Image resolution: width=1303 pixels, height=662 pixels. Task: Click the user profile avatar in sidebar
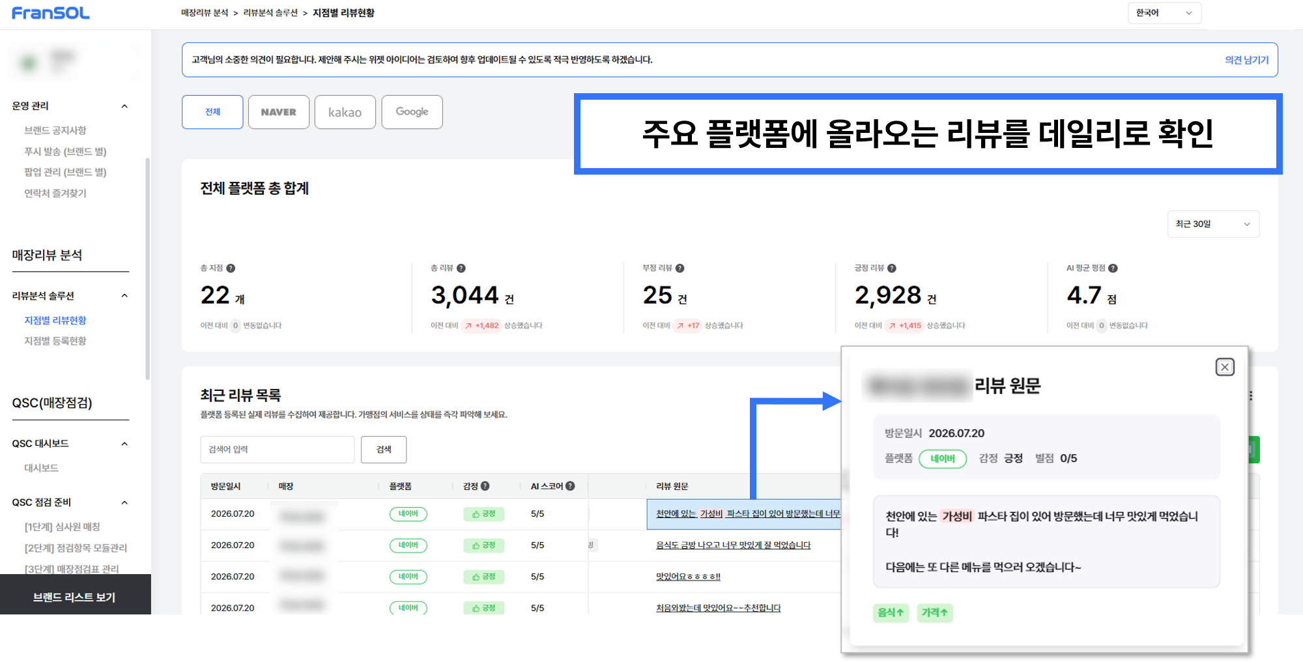(29, 63)
